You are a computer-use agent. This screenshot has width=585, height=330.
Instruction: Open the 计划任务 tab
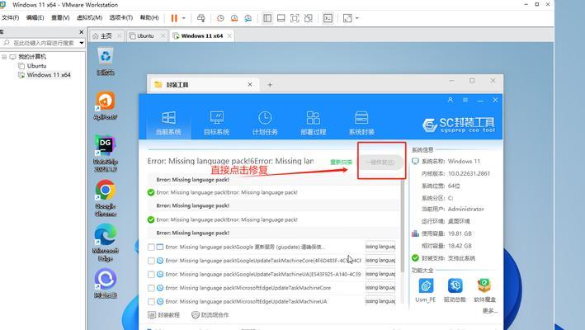tap(265, 123)
